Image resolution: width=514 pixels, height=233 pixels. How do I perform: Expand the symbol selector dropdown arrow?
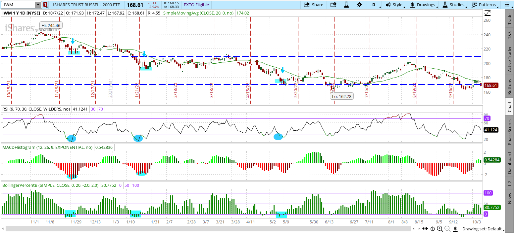click(38, 5)
